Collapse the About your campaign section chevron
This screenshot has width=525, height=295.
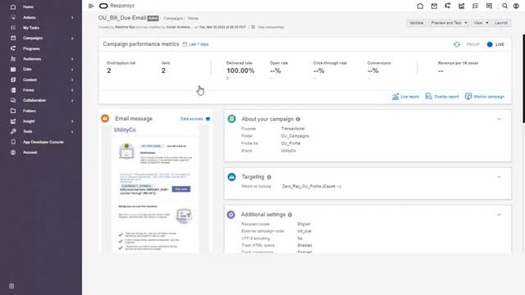pyautogui.click(x=499, y=119)
